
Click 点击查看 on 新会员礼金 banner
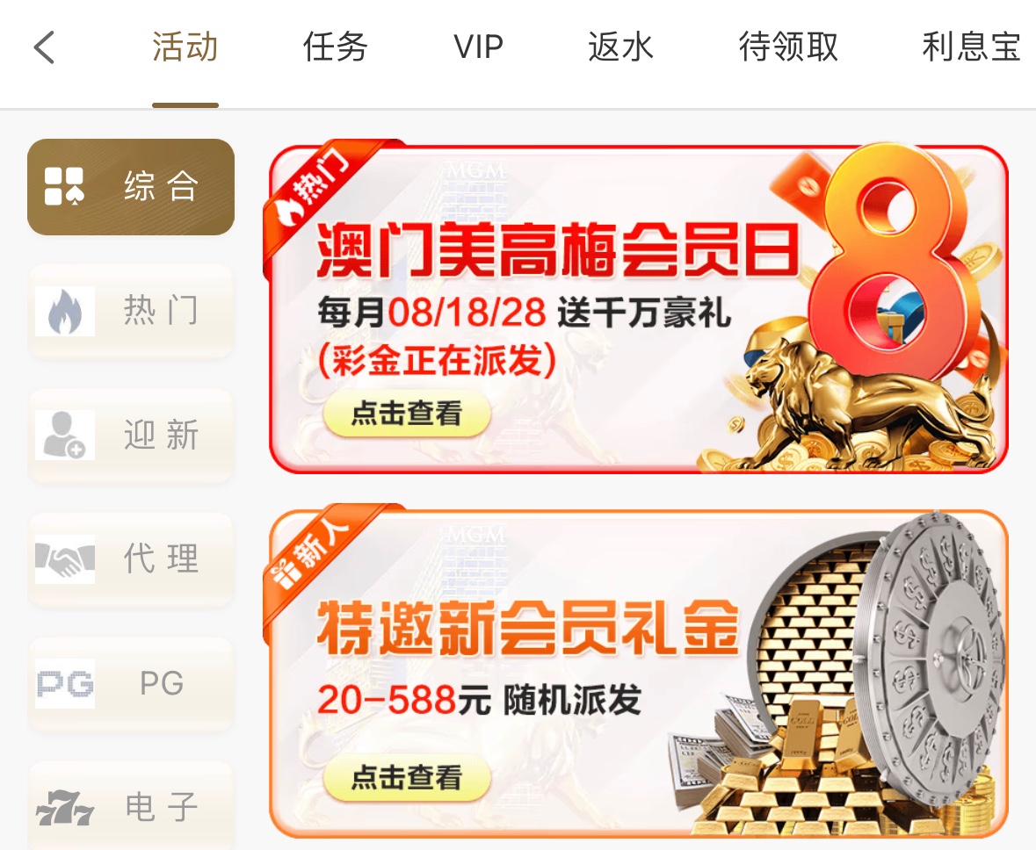[x=407, y=778]
